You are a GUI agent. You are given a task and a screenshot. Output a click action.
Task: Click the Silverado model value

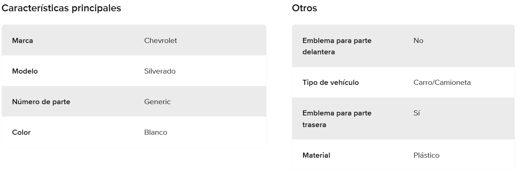point(160,71)
